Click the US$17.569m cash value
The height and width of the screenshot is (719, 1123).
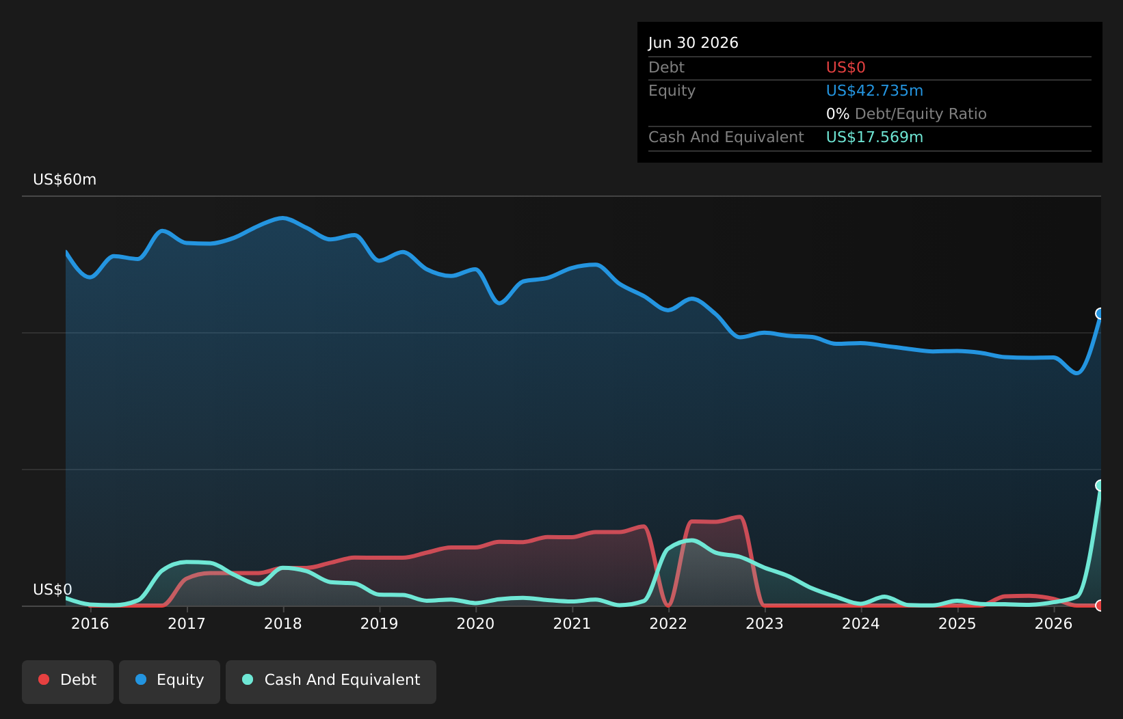point(875,137)
